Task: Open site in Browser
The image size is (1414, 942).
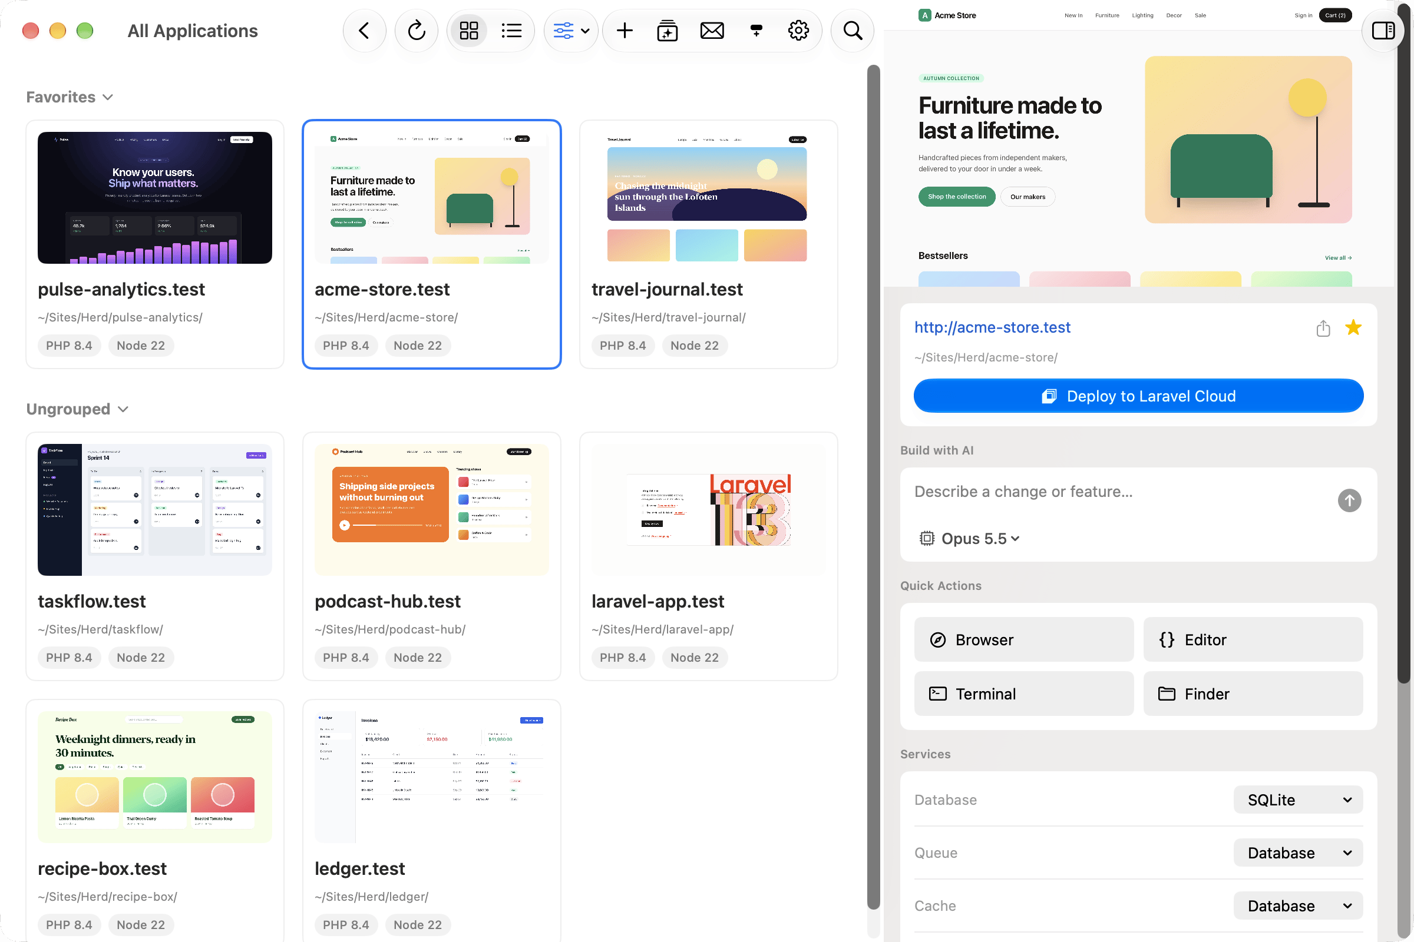Action: coord(1024,640)
